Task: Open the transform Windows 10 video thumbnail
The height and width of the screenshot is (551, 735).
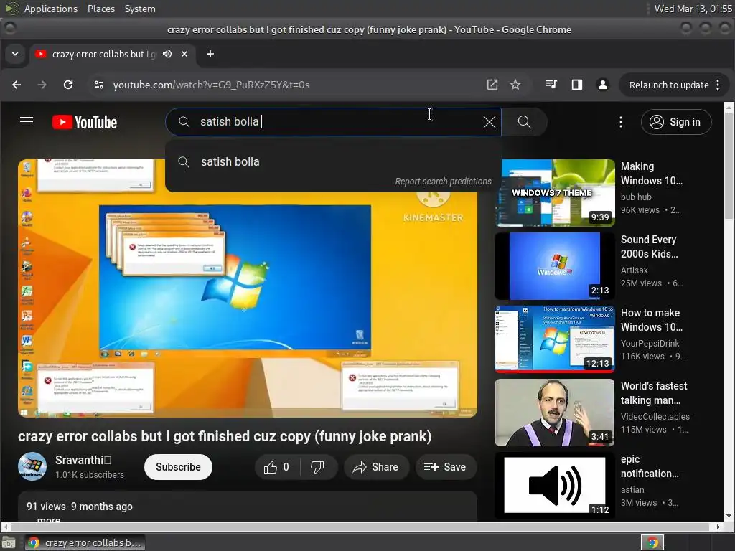Action: (555, 339)
